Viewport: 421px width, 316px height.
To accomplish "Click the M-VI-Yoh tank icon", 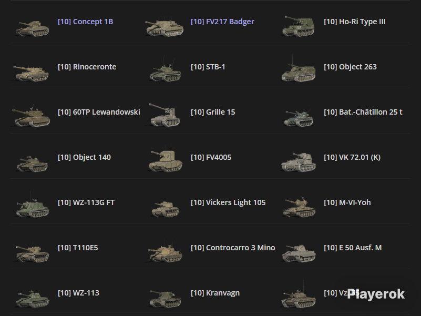I will coord(299,207).
